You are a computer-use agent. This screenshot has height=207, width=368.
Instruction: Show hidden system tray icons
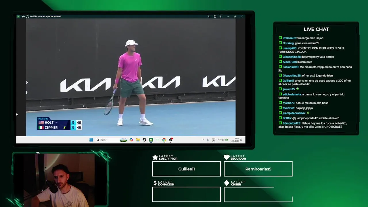coord(203,140)
